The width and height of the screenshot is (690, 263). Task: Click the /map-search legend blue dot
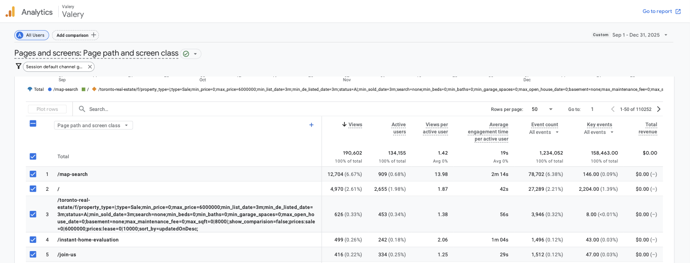point(50,89)
